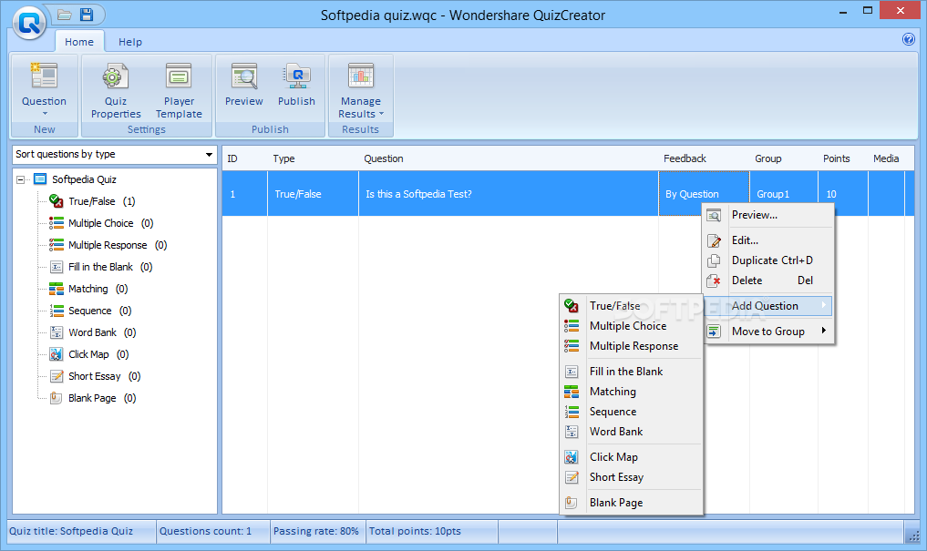This screenshot has width=927, height=551.
Task: Click Duplicate icon in the context menu
Action: pos(715,261)
